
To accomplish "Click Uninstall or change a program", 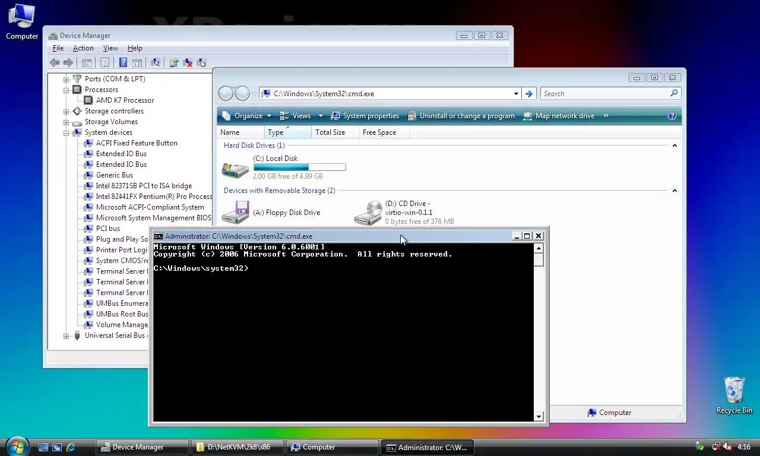I will pos(461,116).
